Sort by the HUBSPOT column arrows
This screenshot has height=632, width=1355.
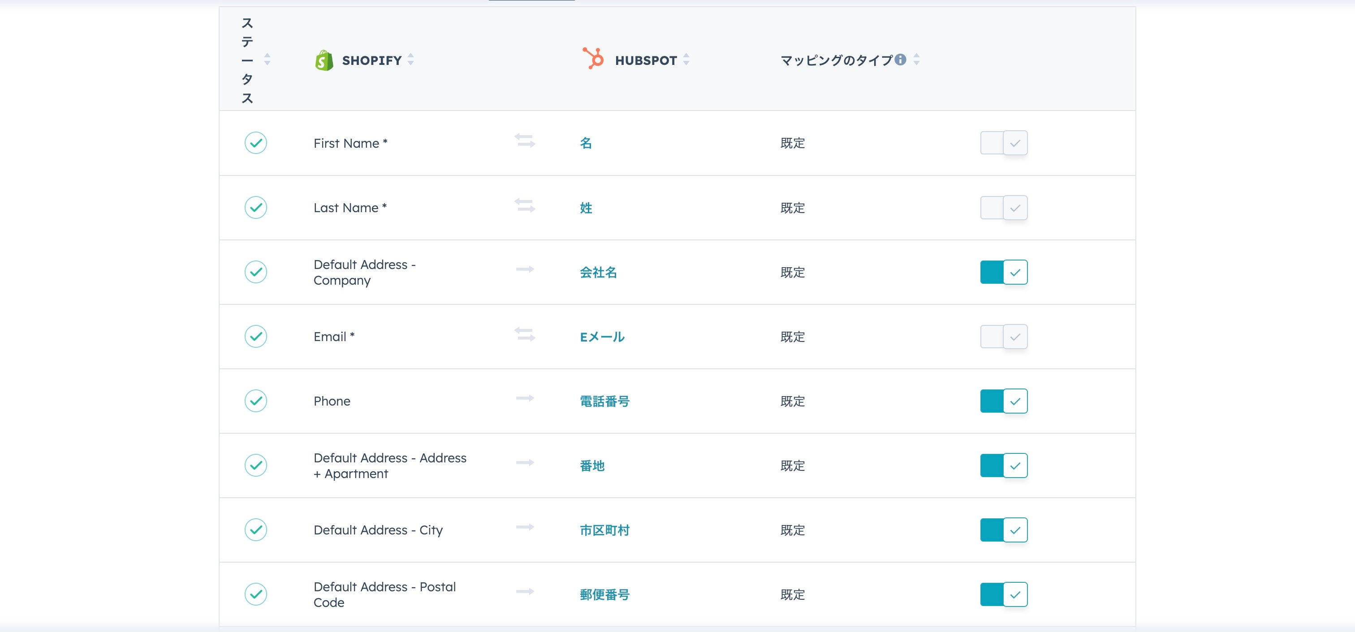686,60
